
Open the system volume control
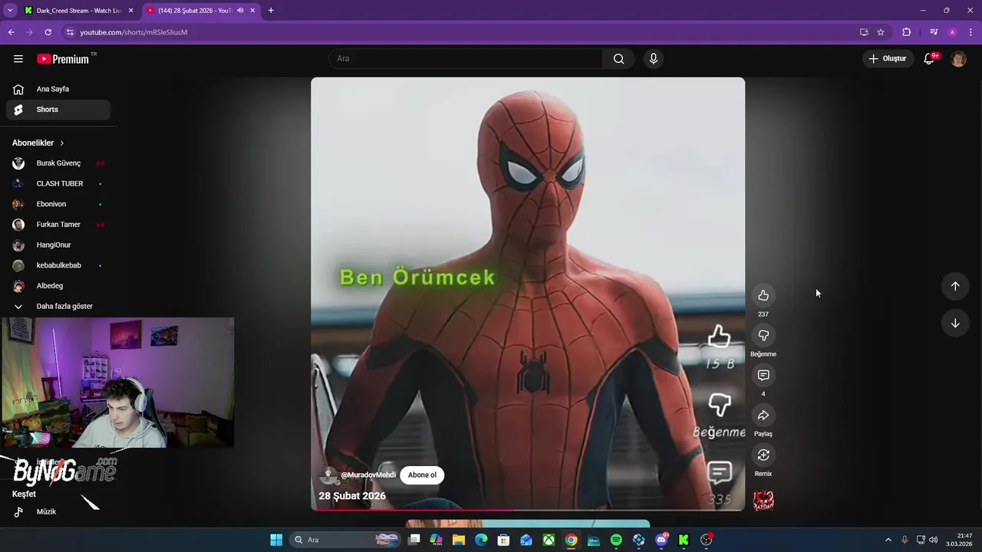click(934, 540)
